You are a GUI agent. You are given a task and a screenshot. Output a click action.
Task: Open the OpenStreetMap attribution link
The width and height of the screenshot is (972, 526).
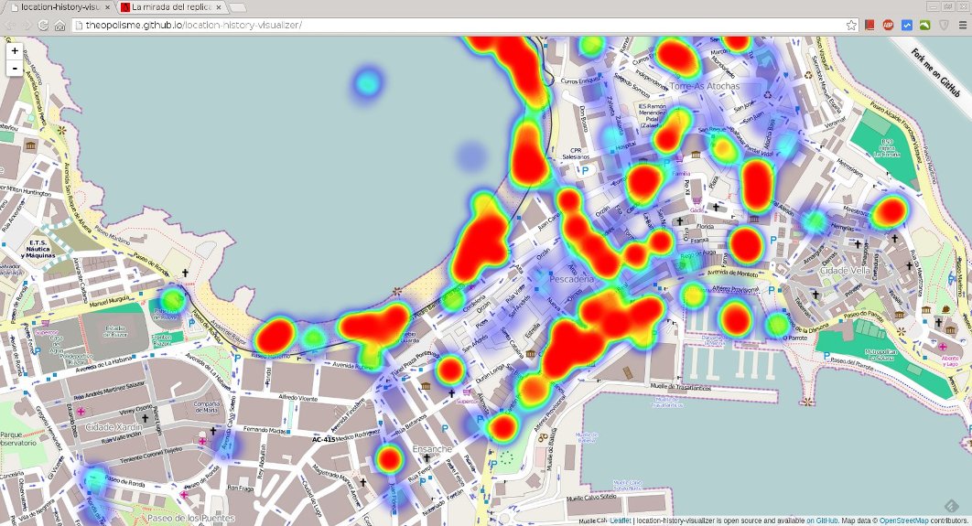[903, 521]
